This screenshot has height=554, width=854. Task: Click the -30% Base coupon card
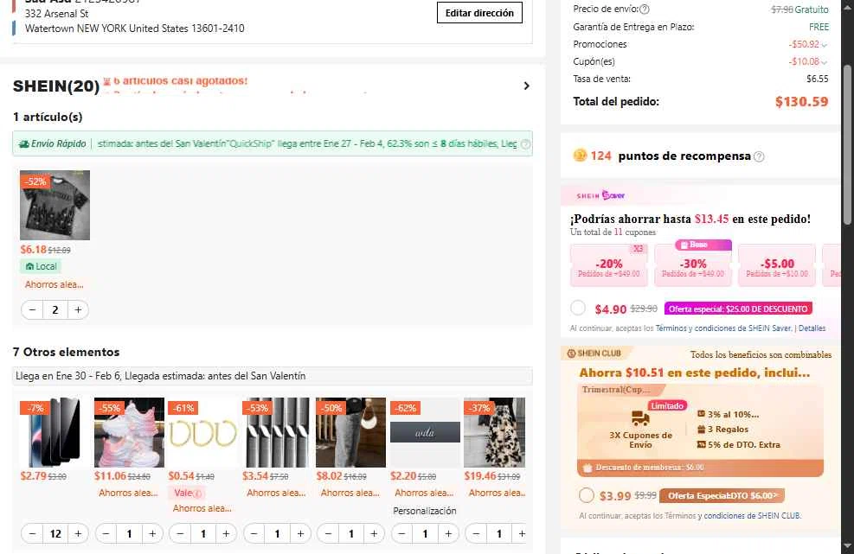[693, 265]
